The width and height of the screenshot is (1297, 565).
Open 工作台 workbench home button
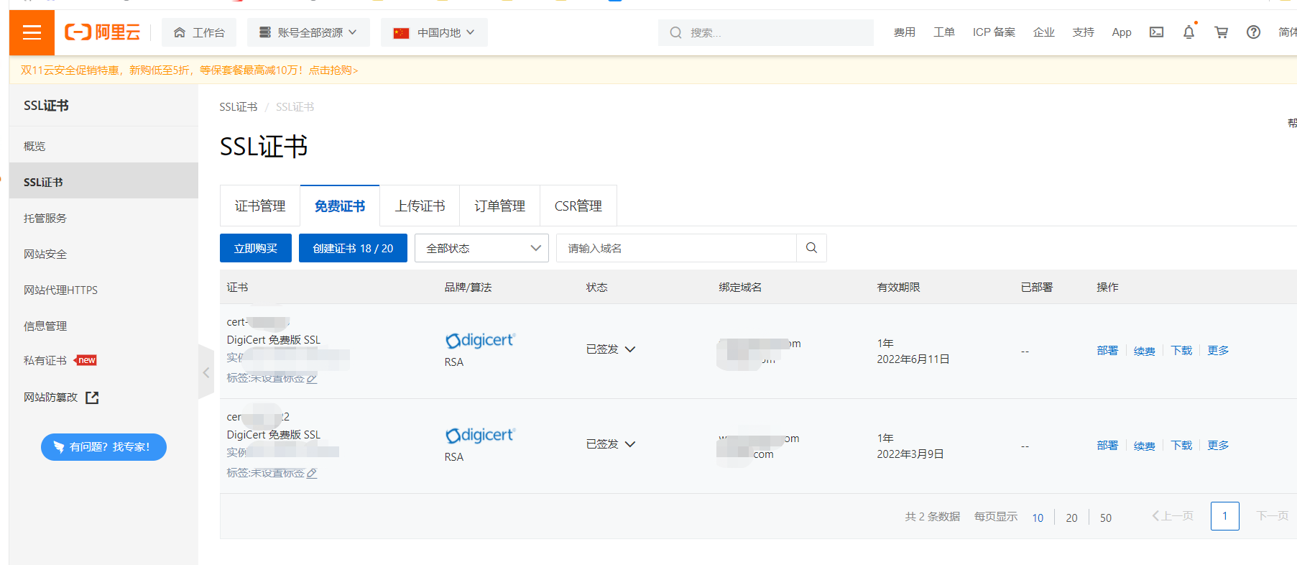[x=199, y=32]
